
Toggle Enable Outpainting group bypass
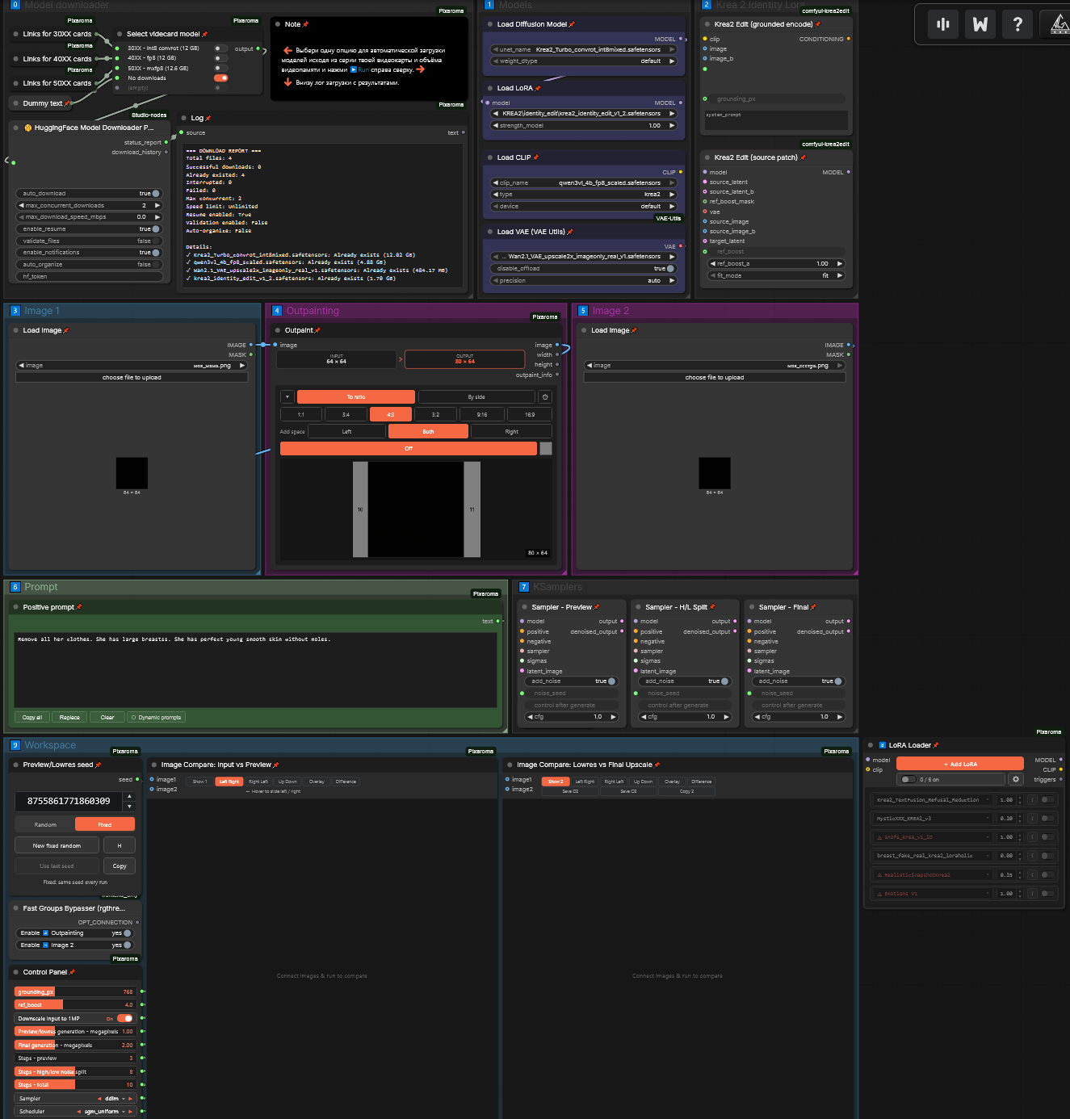click(75, 932)
